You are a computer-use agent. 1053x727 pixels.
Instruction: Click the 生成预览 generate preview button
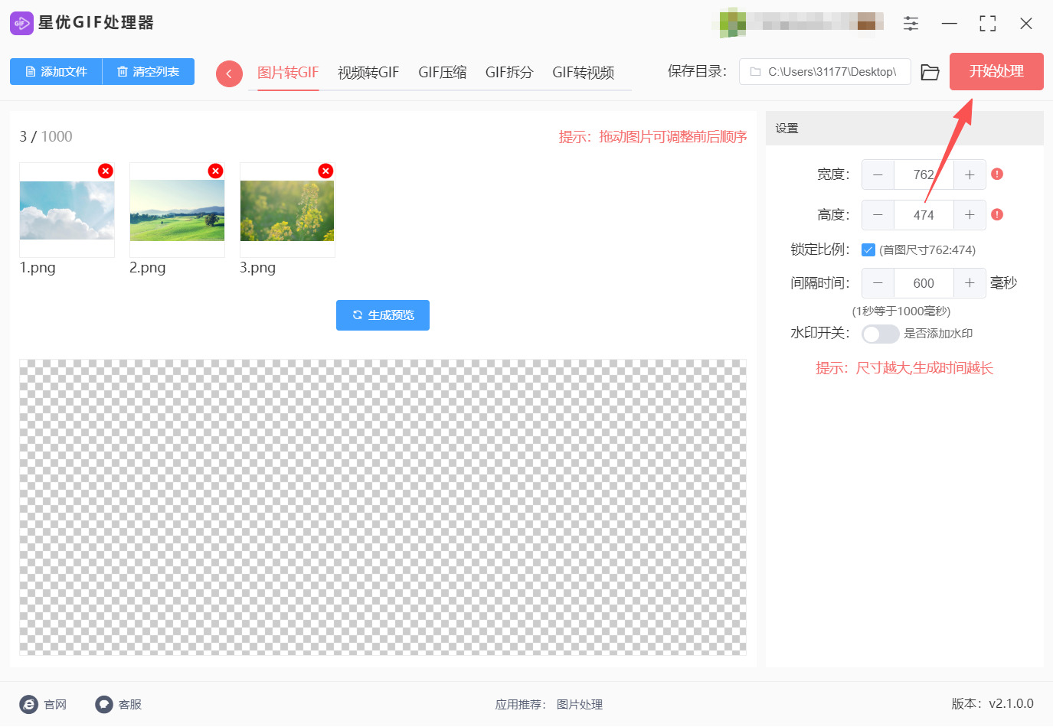pos(383,315)
